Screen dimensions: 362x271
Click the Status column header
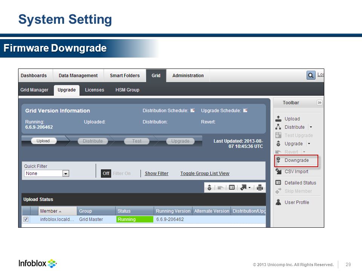pos(135,211)
